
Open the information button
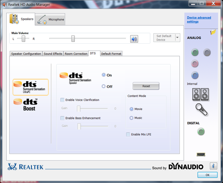point(213,166)
